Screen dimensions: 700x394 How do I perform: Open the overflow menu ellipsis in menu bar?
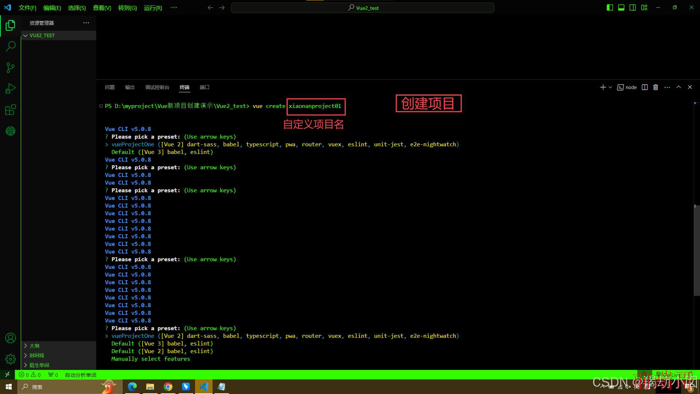[174, 8]
